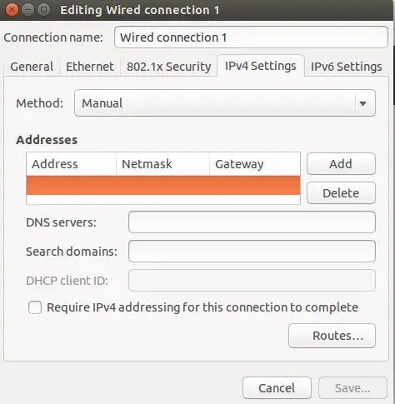The image size is (395, 404).
Task: Focus the Search domains input field
Action: coord(252,252)
